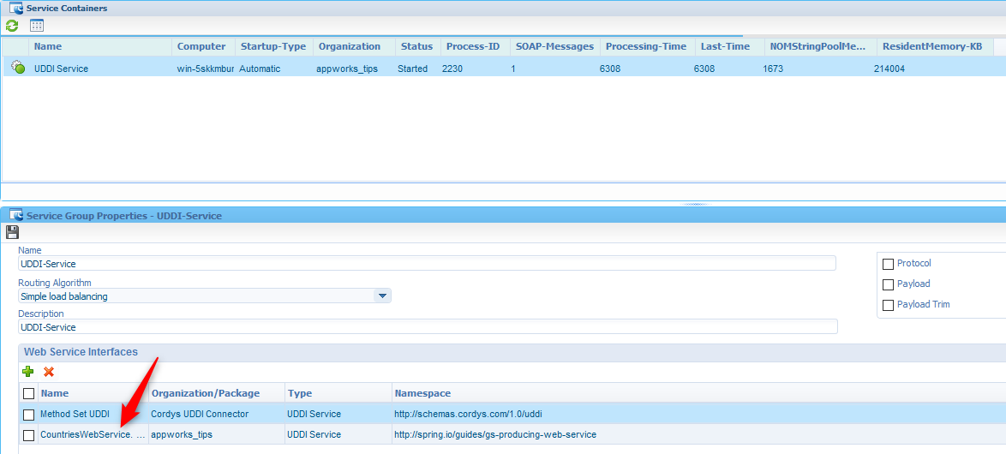The width and height of the screenshot is (1006, 454).
Task: Open the Routing Algorithm dropdown
Action: tap(382, 296)
